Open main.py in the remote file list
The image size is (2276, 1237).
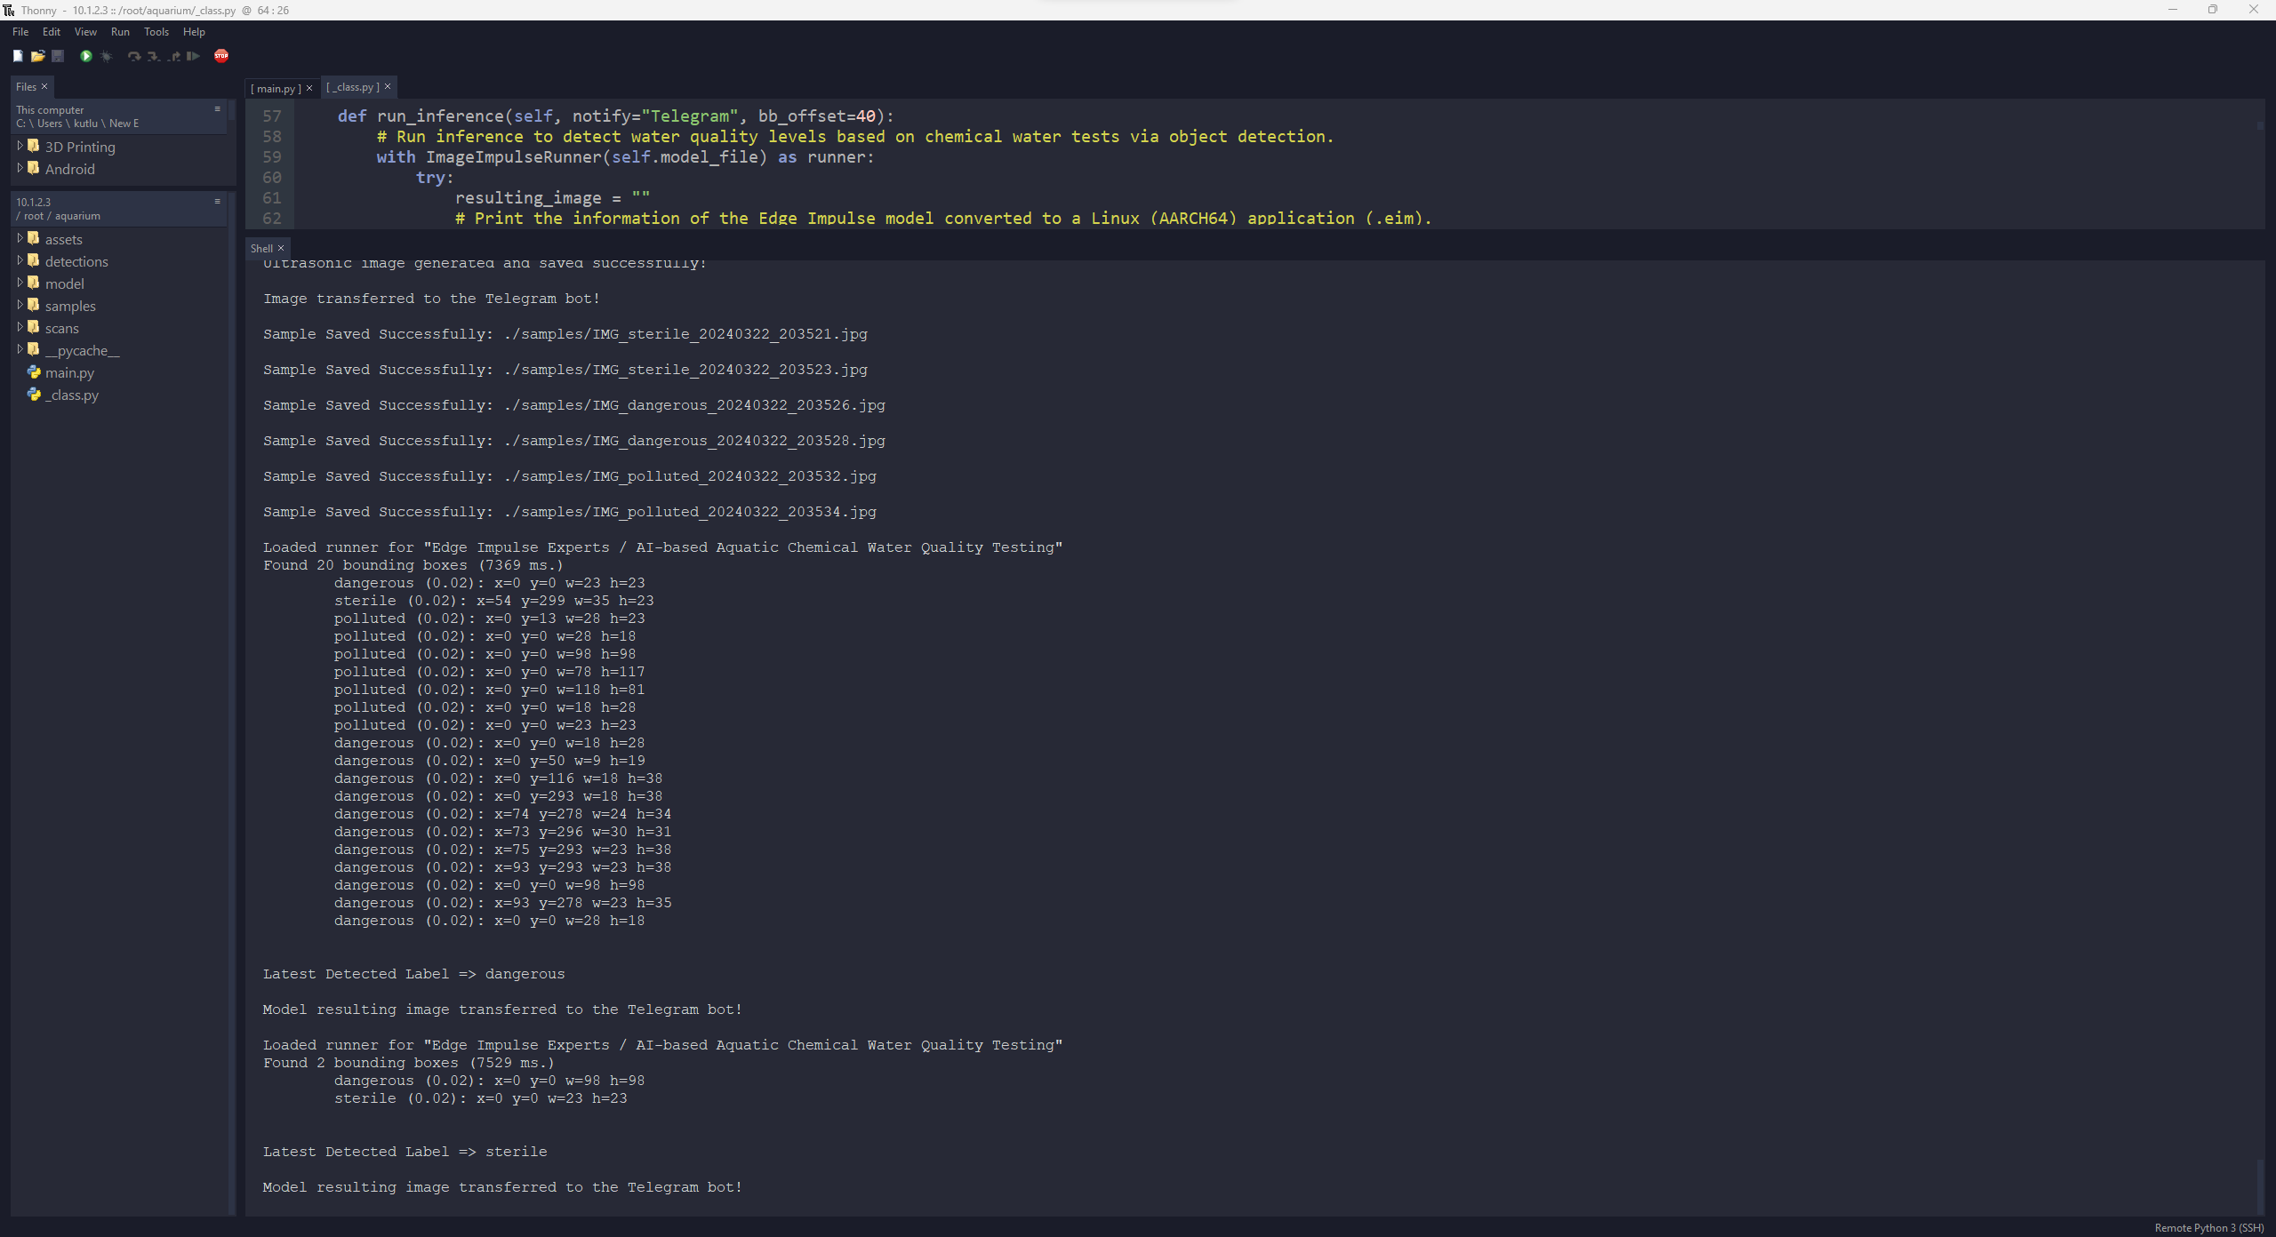[69, 372]
